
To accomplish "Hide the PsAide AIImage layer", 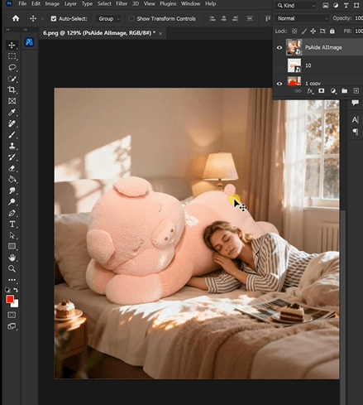I will 279,47.
